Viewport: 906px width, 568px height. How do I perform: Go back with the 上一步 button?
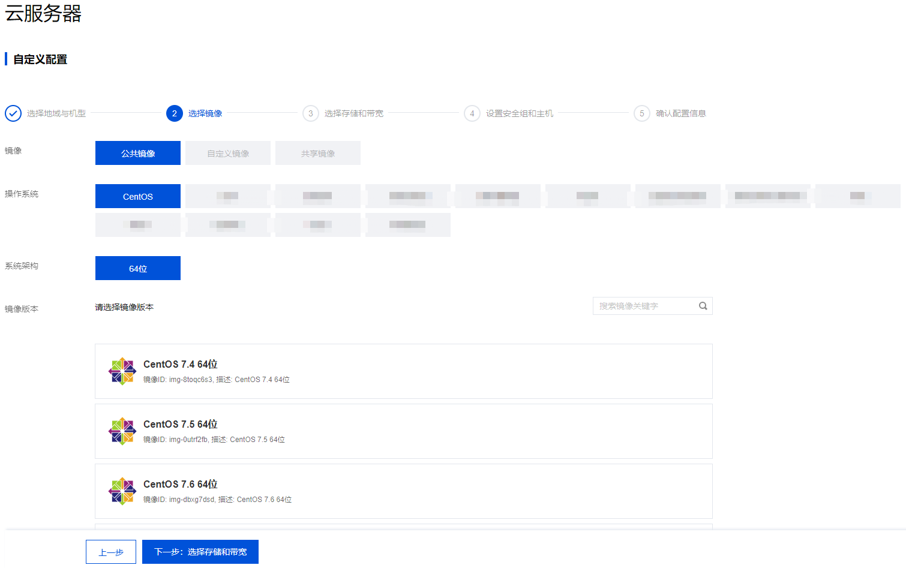pyautogui.click(x=111, y=552)
